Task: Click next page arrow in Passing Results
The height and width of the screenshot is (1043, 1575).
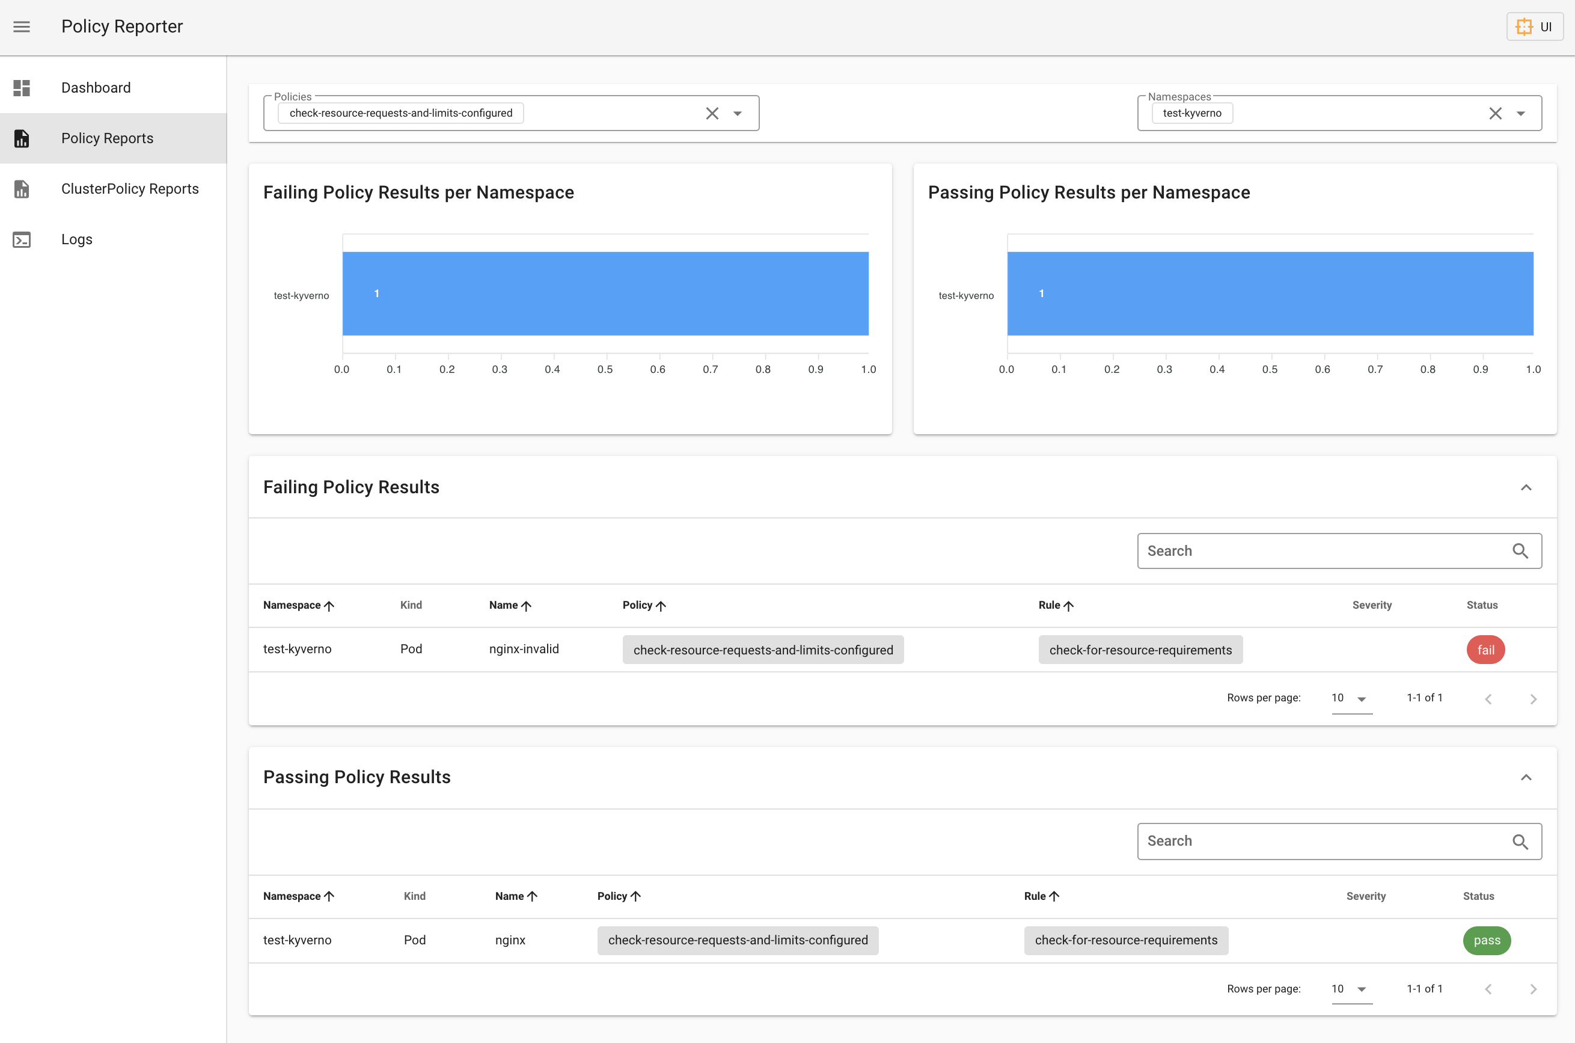Action: point(1533,988)
